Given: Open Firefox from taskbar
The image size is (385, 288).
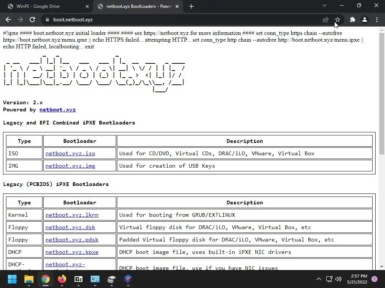Looking at the screenshot, I should tap(62, 279).
